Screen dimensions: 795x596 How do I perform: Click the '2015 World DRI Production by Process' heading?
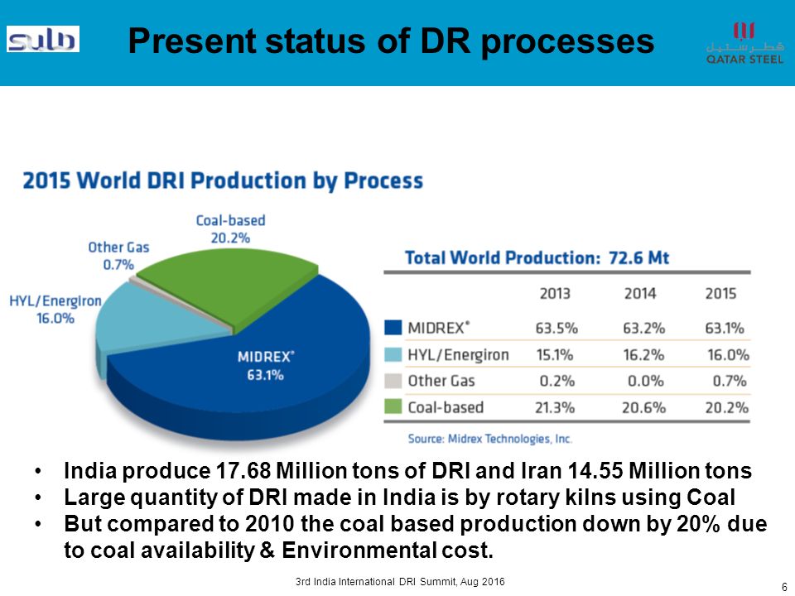(223, 181)
